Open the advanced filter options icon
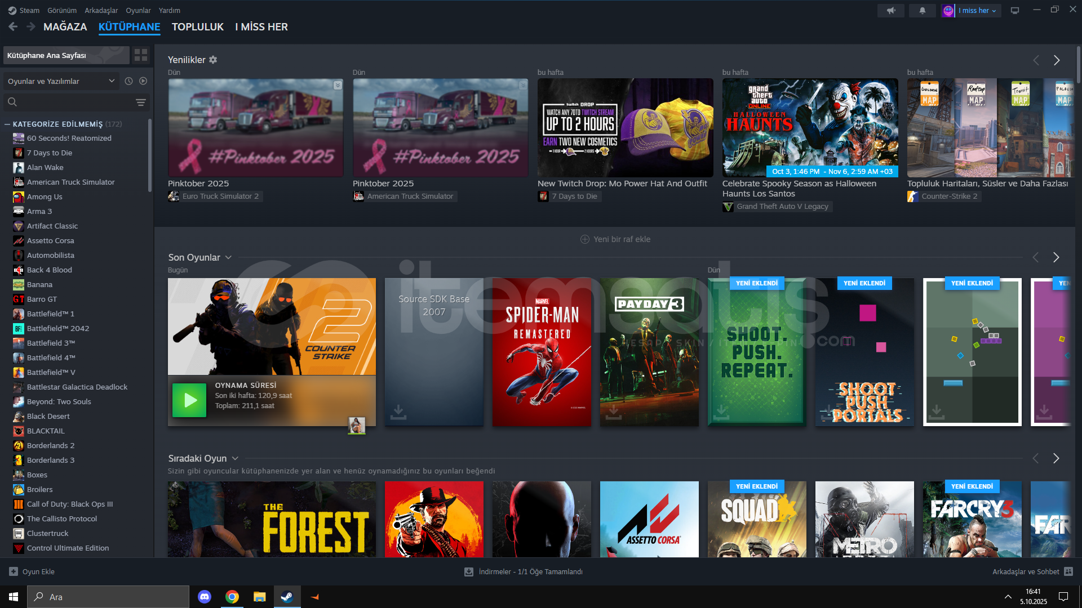Image resolution: width=1082 pixels, height=608 pixels. [141, 102]
